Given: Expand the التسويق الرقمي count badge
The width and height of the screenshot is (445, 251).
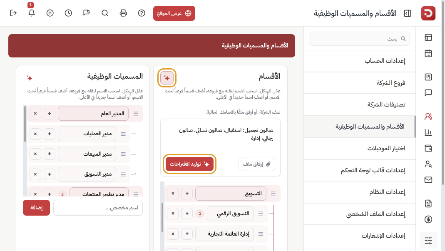Looking at the screenshot, I should coord(200,214).
